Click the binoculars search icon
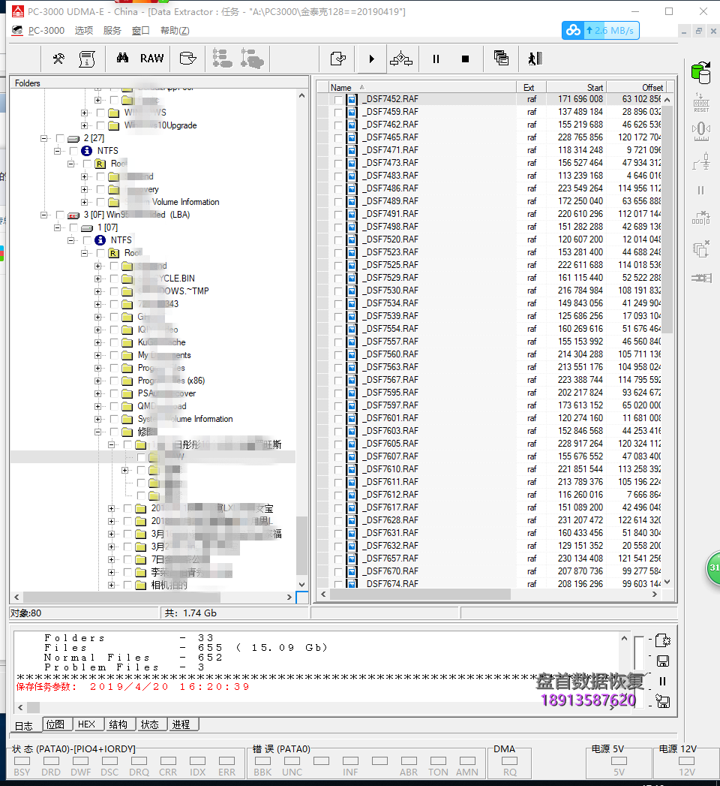 122,59
